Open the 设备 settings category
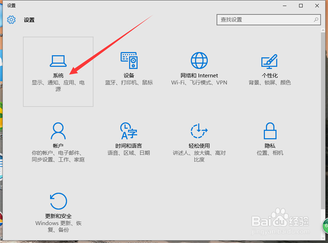This screenshot has height=243, width=328. point(129,69)
